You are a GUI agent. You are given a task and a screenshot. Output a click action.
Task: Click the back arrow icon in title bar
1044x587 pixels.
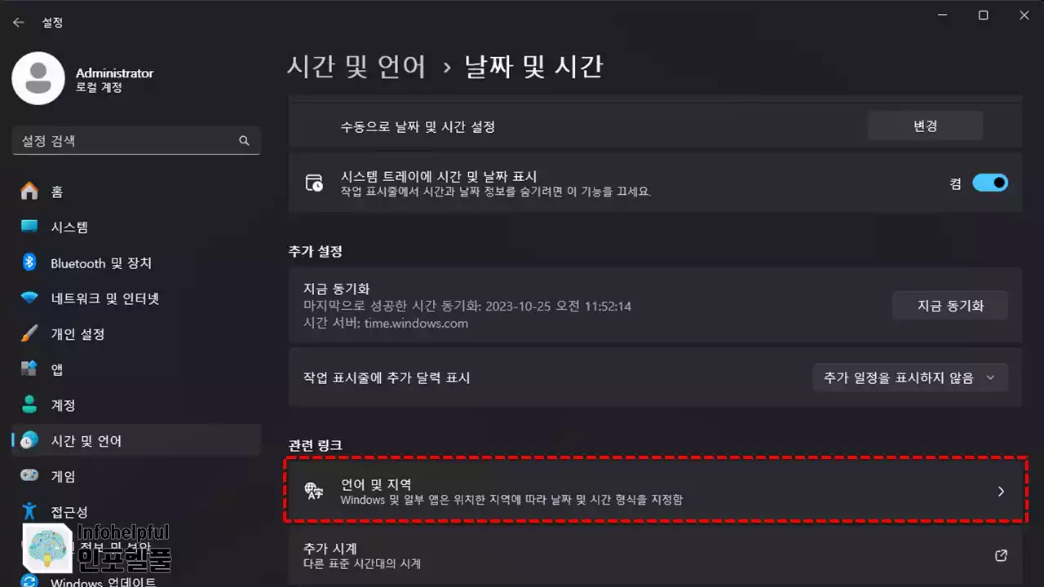point(18,23)
